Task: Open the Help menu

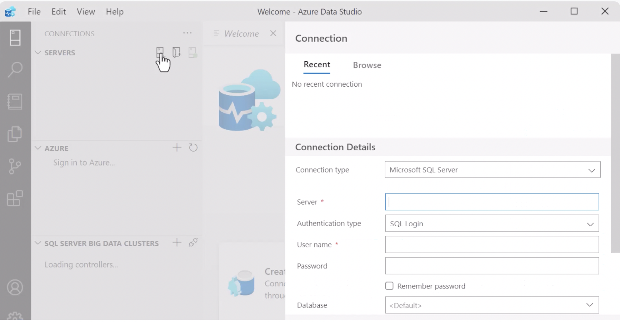Action: point(115,11)
